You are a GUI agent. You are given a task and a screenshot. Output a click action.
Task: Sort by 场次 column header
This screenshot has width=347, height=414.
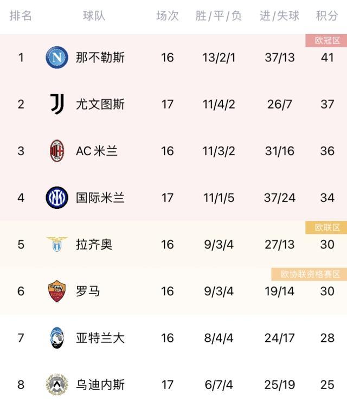(x=168, y=16)
